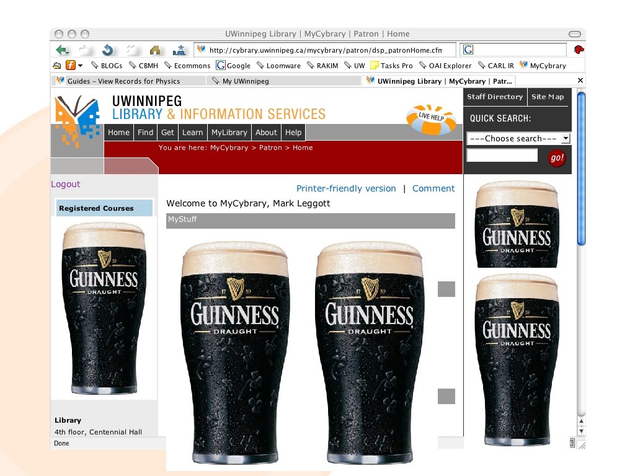Open the feed bookmark dropdown arrow
Screen dimensions: 635x476
[x=80, y=66]
